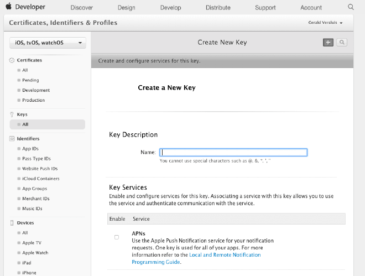Go to the Design navigation item
Viewport: 365px width, 276px height.
[x=127, y=8]
